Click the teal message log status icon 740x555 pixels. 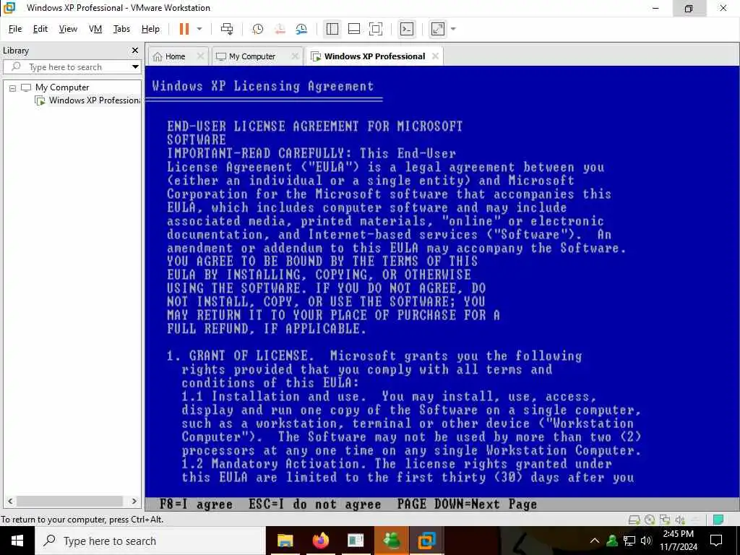719,520
